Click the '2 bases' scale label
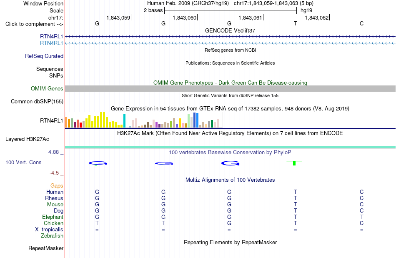The image size is (396, 258). (153, 10)
